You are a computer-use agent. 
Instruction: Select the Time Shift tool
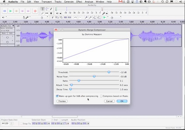[47, 13]
